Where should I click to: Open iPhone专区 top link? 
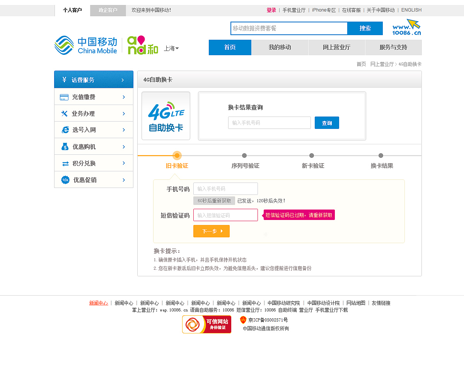(324, 10)
